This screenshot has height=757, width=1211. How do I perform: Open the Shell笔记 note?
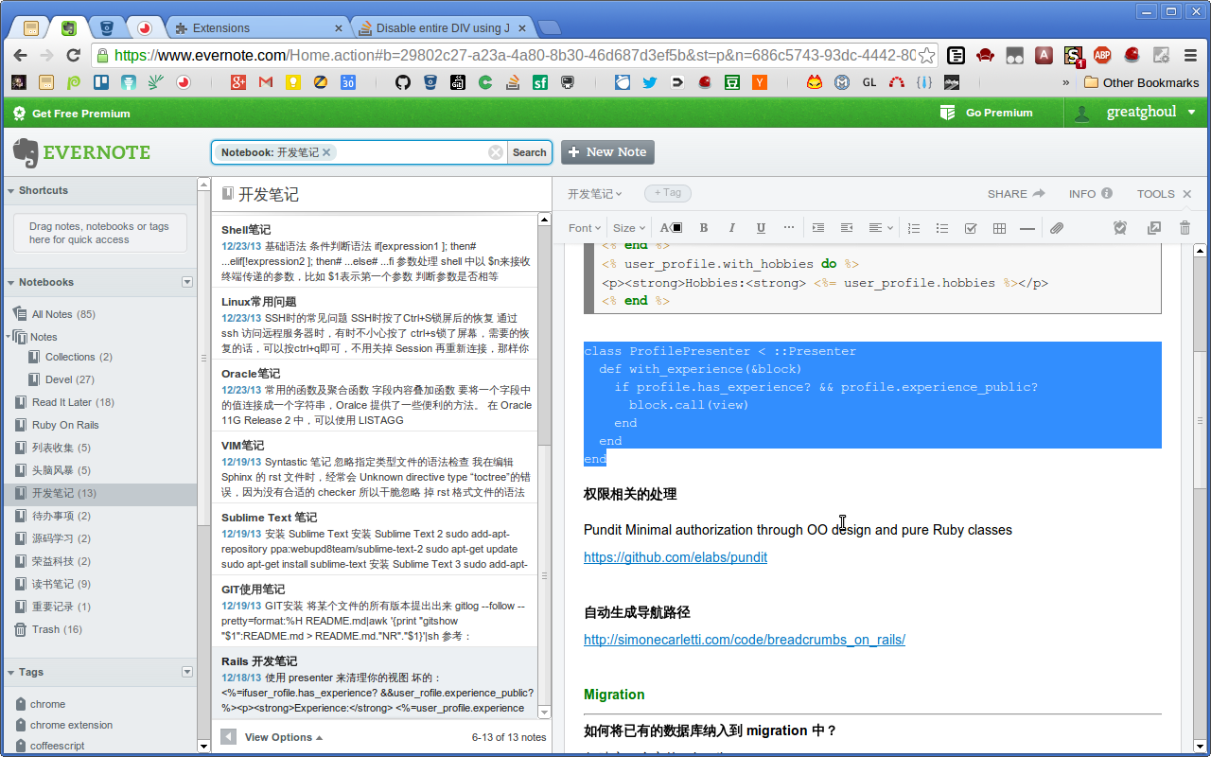[375, 252]
